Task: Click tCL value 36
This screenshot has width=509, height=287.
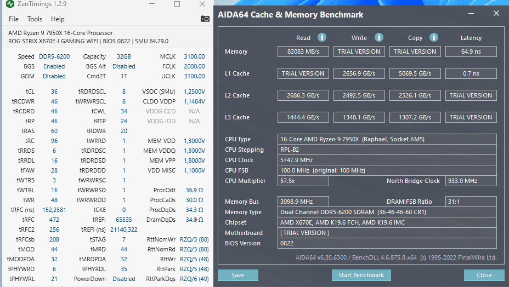Action: (54, 92)
